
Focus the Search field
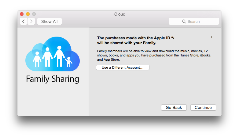[x=194, y=21]
